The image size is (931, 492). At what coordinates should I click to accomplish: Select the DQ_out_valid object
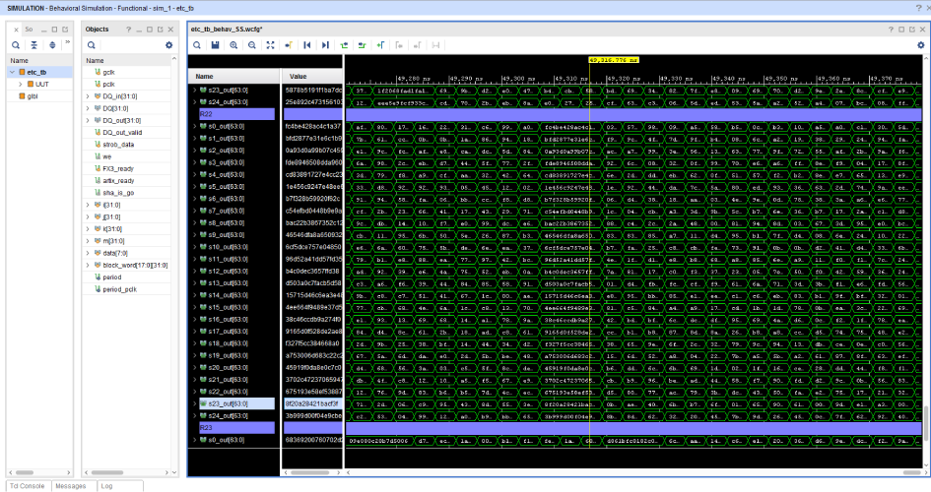[x=122, y=132]
